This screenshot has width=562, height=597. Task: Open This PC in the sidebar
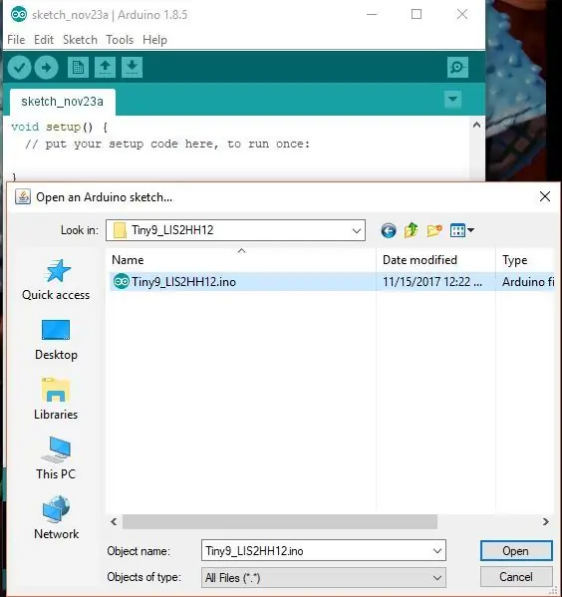56,458
